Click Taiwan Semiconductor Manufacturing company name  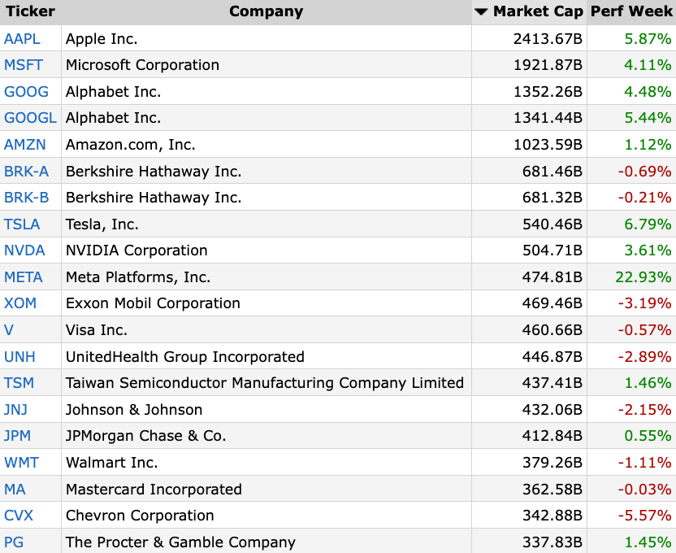click(265, 383)
